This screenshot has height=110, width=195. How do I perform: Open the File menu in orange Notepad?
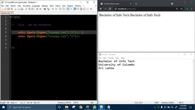pyautogui.click(x=100, y=58)
